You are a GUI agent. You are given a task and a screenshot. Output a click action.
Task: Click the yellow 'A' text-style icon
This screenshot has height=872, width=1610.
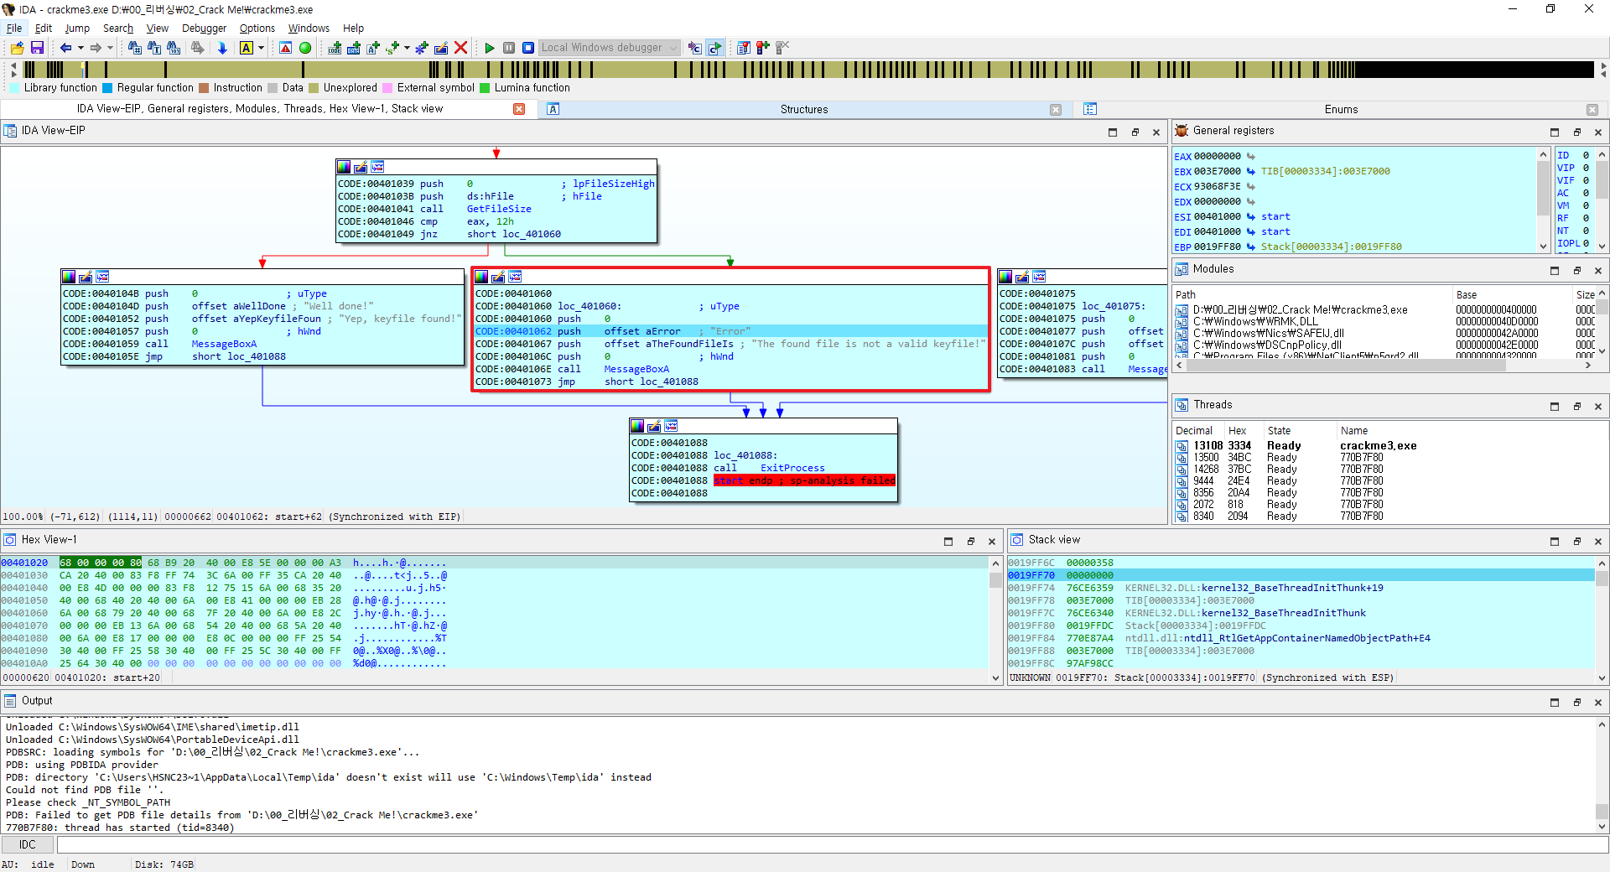pyautogui.click(x=247, y=48)
